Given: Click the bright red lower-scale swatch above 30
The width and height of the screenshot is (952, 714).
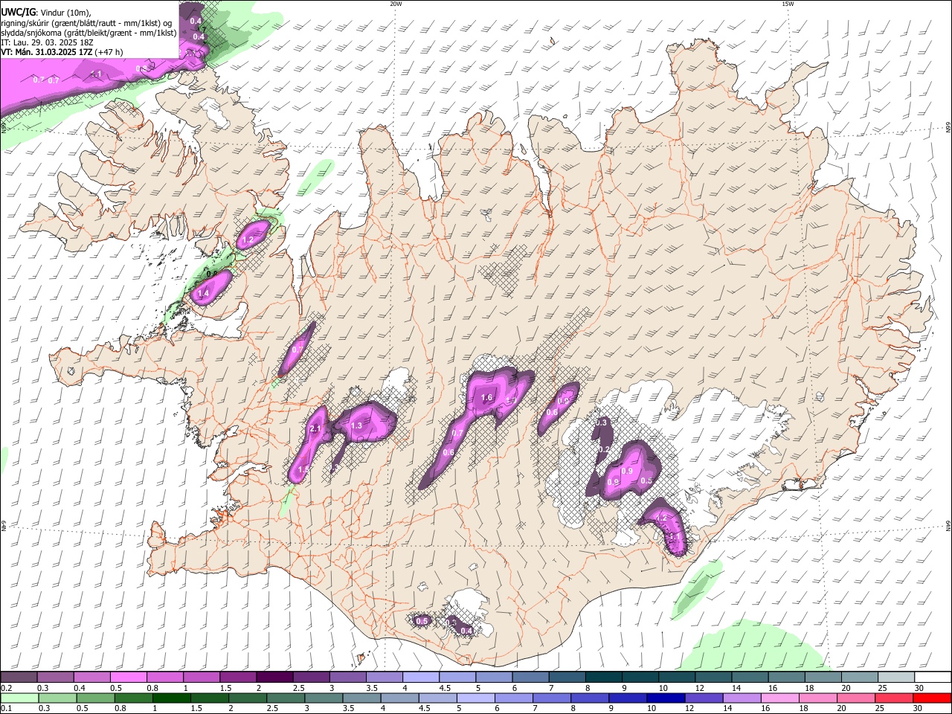Looking at the screenshot, I should point(933,698).
